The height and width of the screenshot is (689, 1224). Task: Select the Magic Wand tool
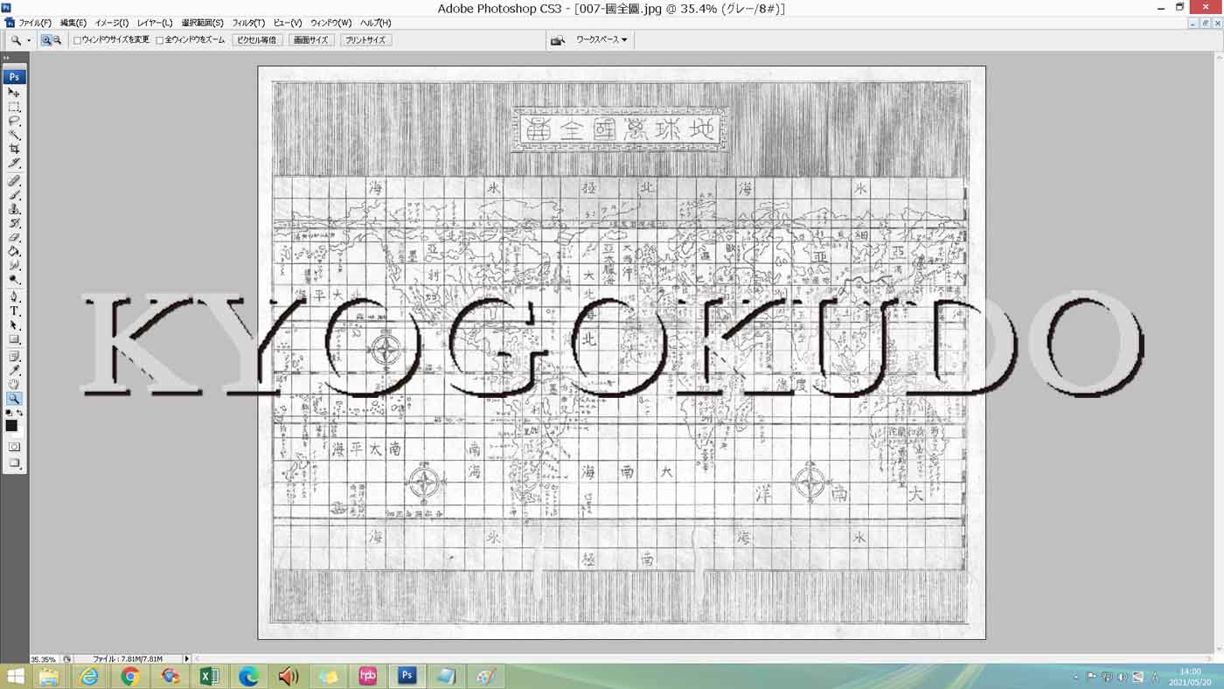tap(14, 135)
